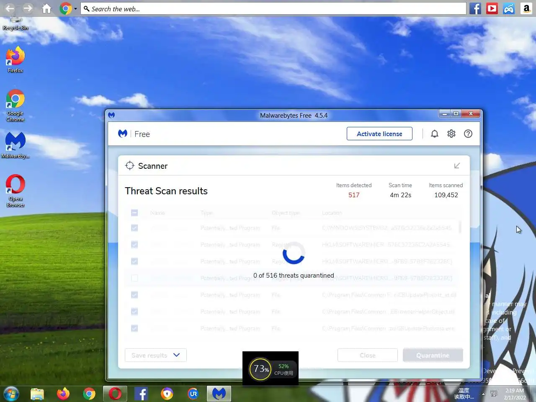This screenshot has height=402, width=536.
Task: Open UR browser in taskbar
Action: click(x=193, y=394)
